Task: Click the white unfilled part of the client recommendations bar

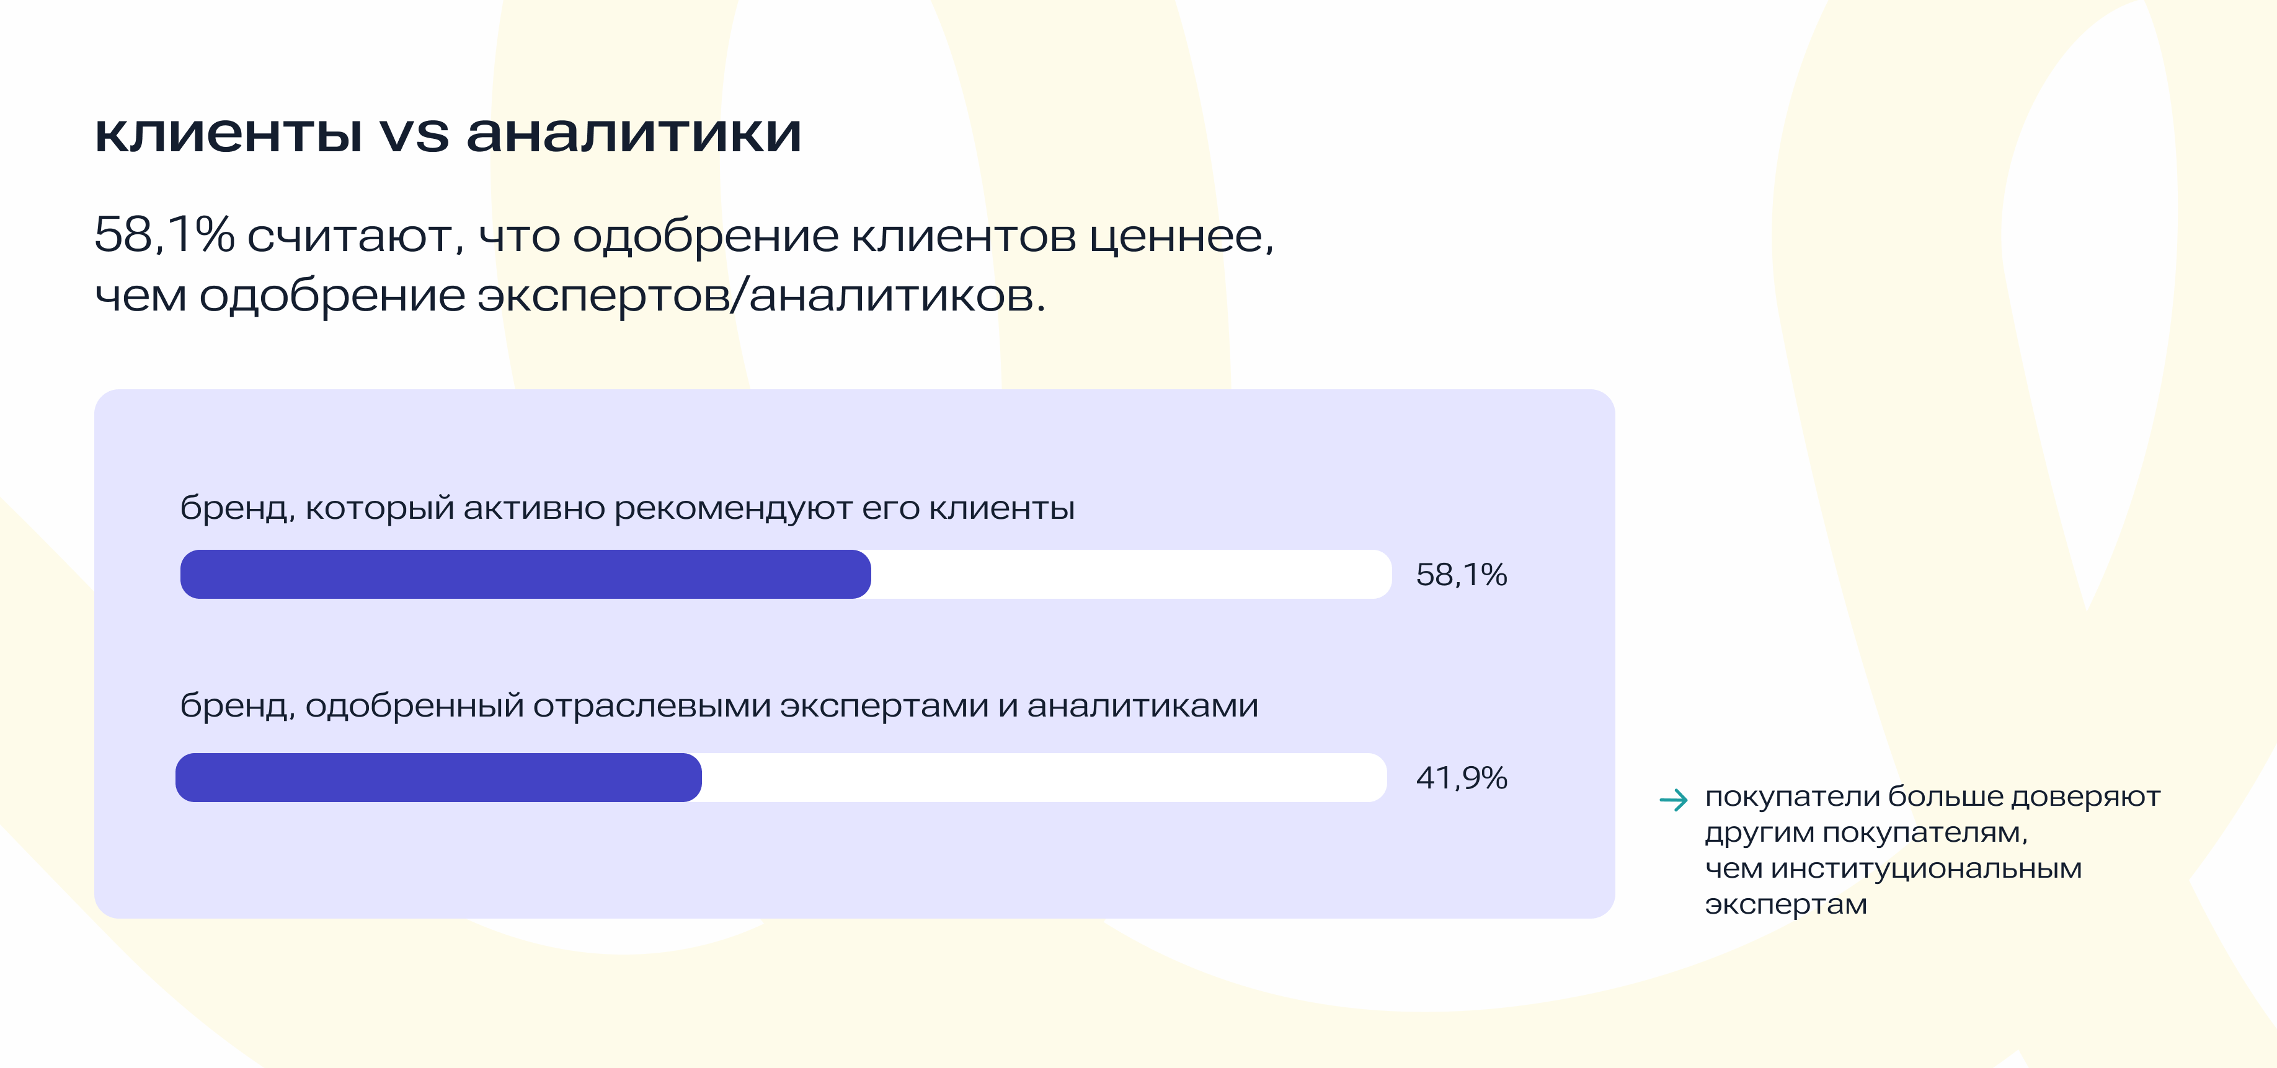Action: 1130,574
